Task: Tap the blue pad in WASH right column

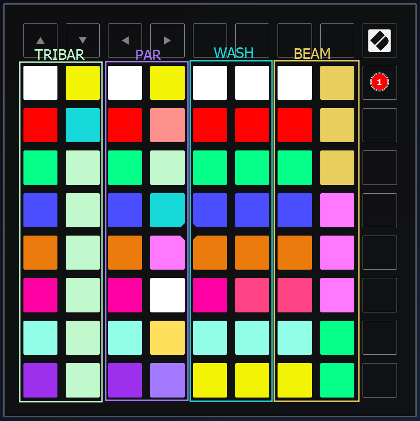Action: click(252, 210)
